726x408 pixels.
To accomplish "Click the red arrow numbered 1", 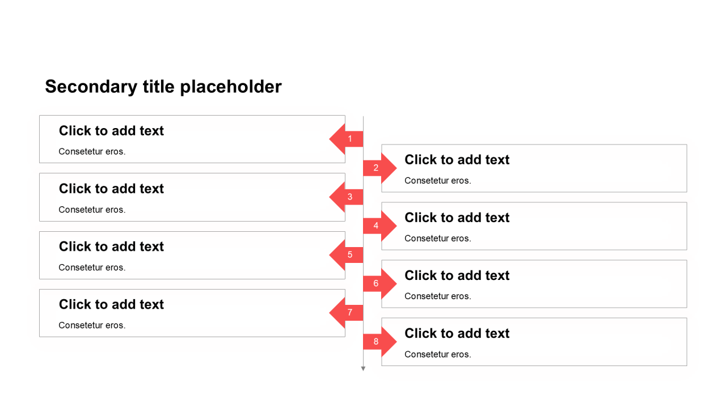I will 348,139.
